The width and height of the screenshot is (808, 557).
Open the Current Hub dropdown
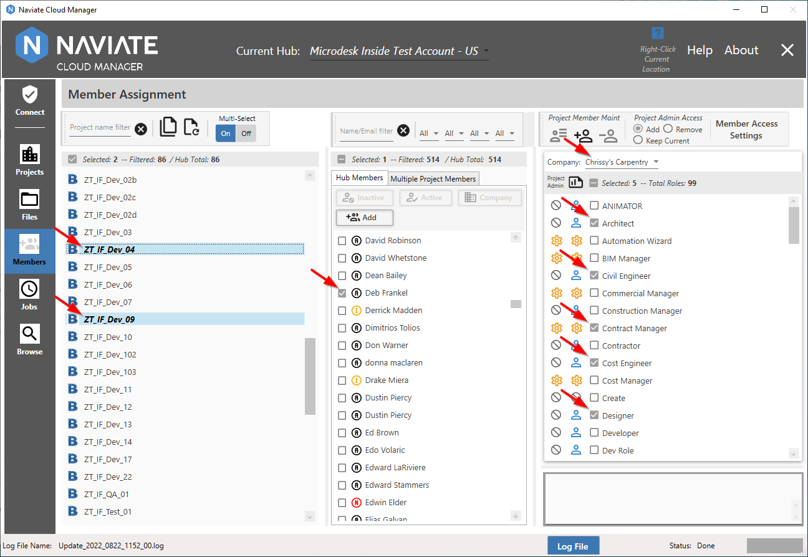click(399, 51)
